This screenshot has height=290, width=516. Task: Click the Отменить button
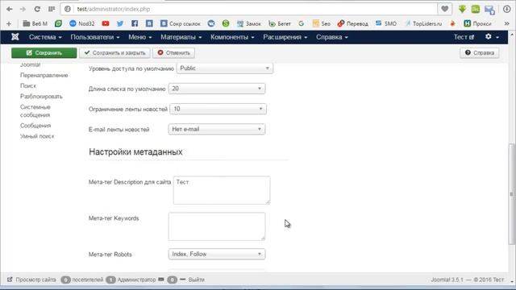[173, 52]
